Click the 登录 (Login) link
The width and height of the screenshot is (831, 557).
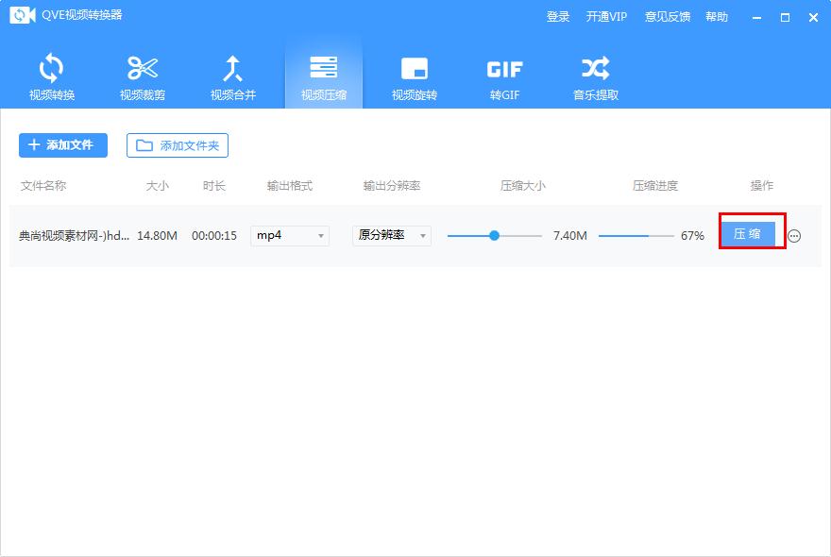557,16
